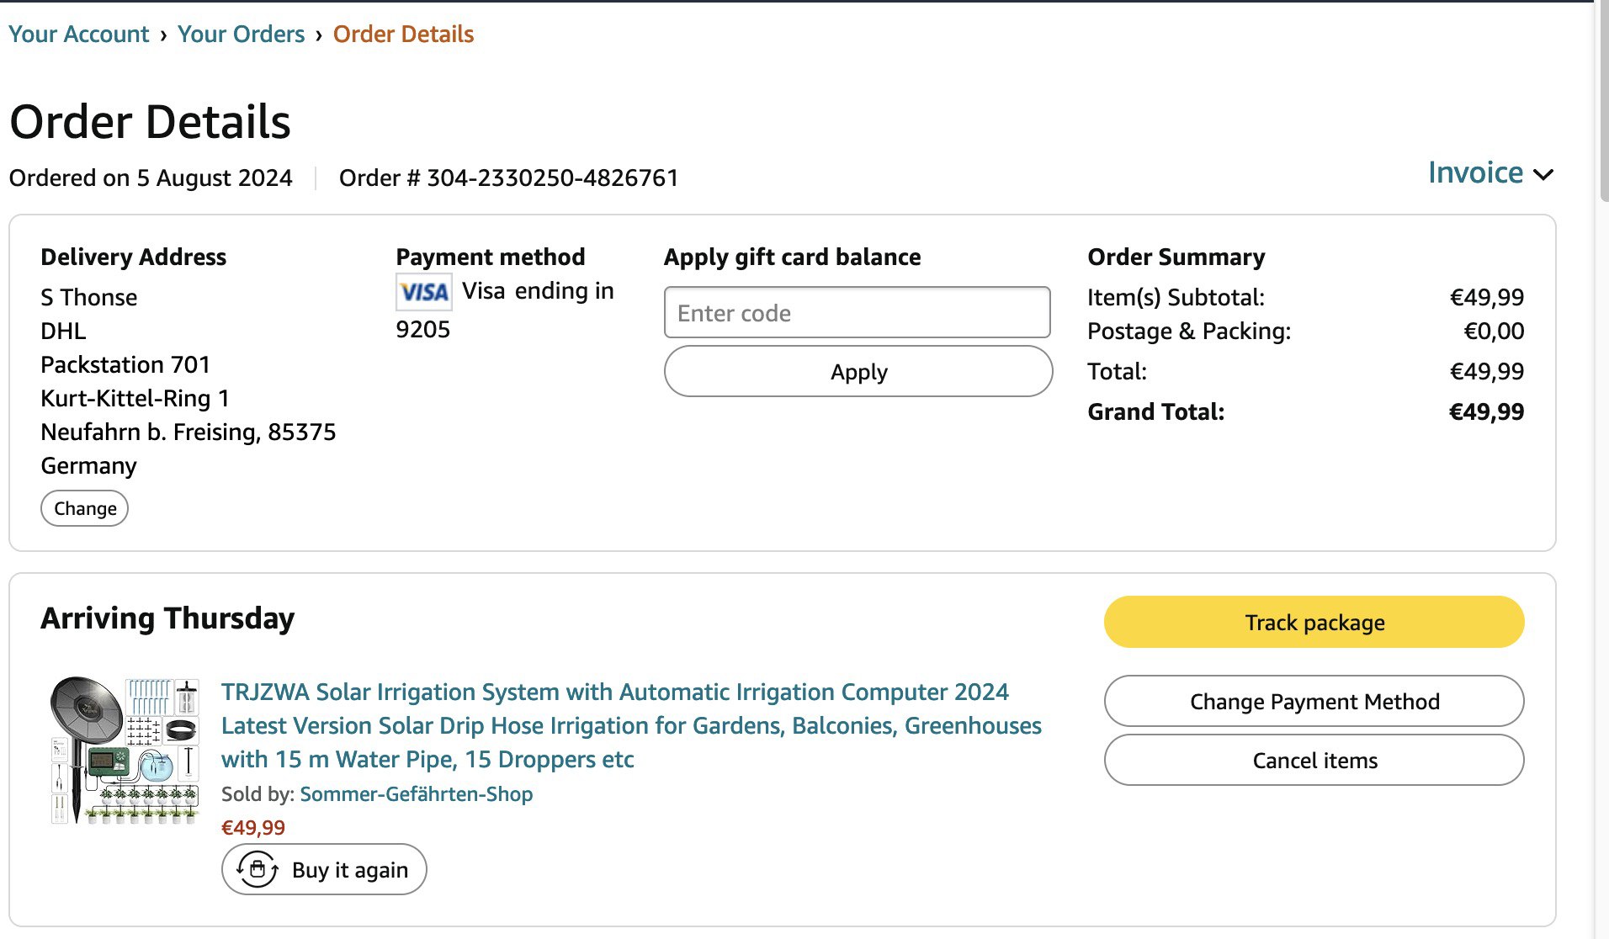Visit the Sommer-Gefährten-Shop seller link

click(416, 794)
